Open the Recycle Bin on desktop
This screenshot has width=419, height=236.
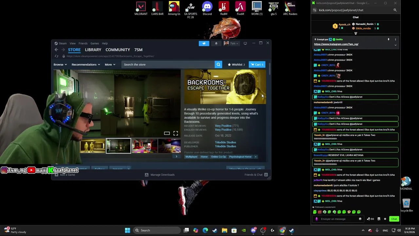pyautogui.click(x=406, y=206)
